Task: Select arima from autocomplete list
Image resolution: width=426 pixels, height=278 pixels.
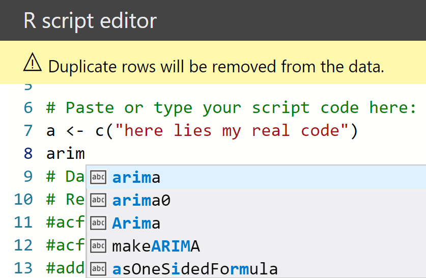Action: click(x=136, y=177)
